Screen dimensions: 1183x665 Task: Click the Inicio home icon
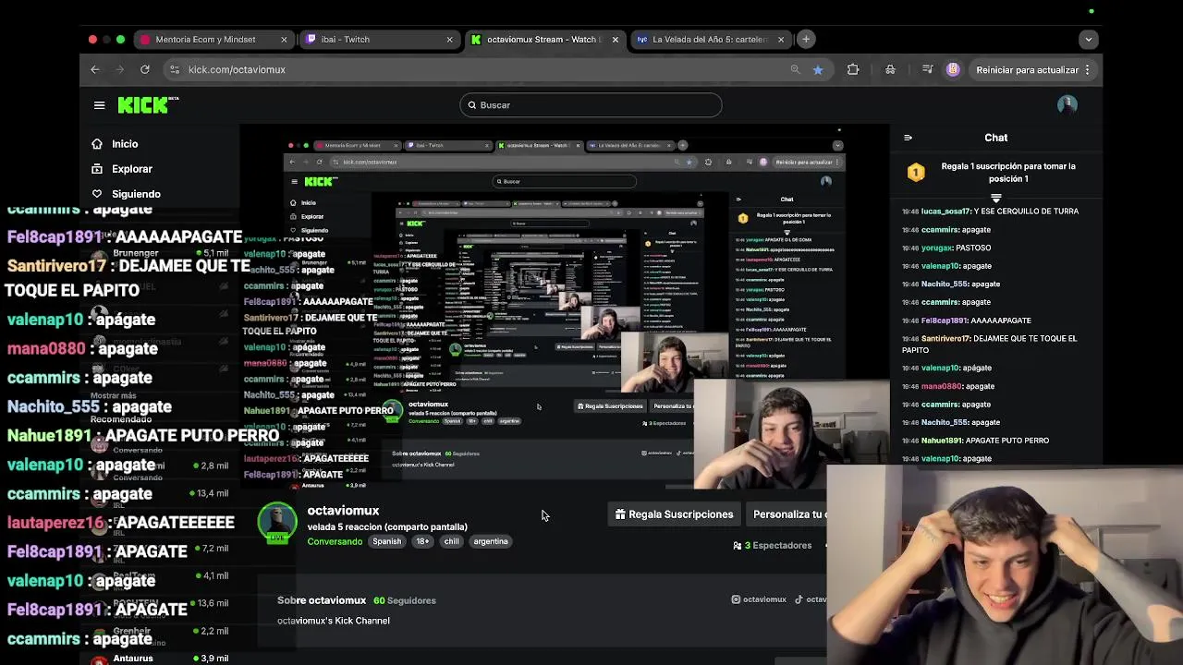97,144
